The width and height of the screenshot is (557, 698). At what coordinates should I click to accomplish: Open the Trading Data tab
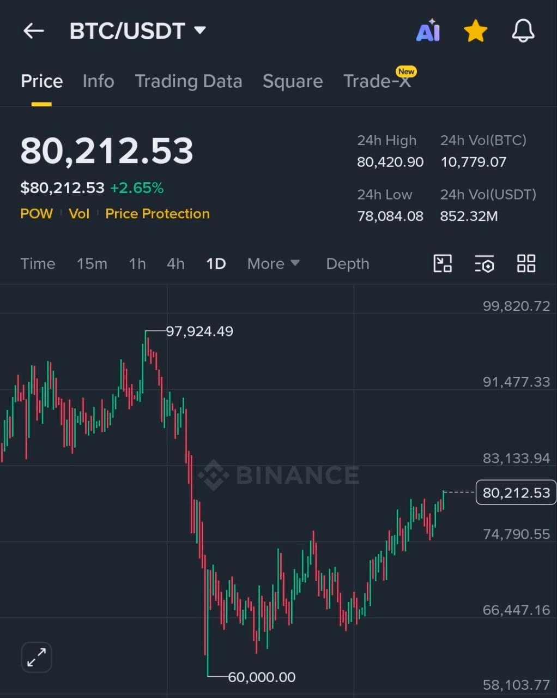(x=188, y=81)
